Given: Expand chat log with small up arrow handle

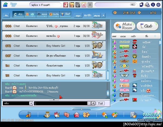Looking at the screenshot, I should pos(54,100).
